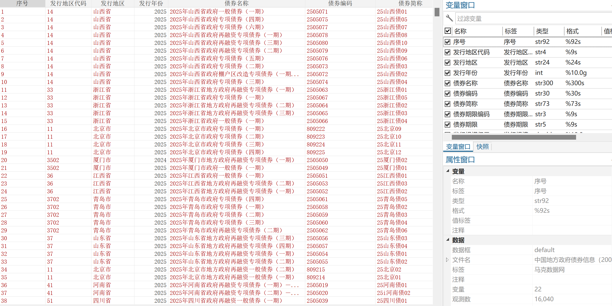Uncheck the 发行地区代码 variable checkbox

448,52
